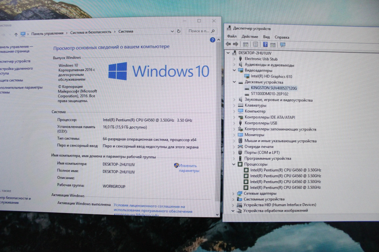The width and height of the screenshot is (379, 252).
Task: Open help with the round question icon in System window
Action: pos(212,40)
